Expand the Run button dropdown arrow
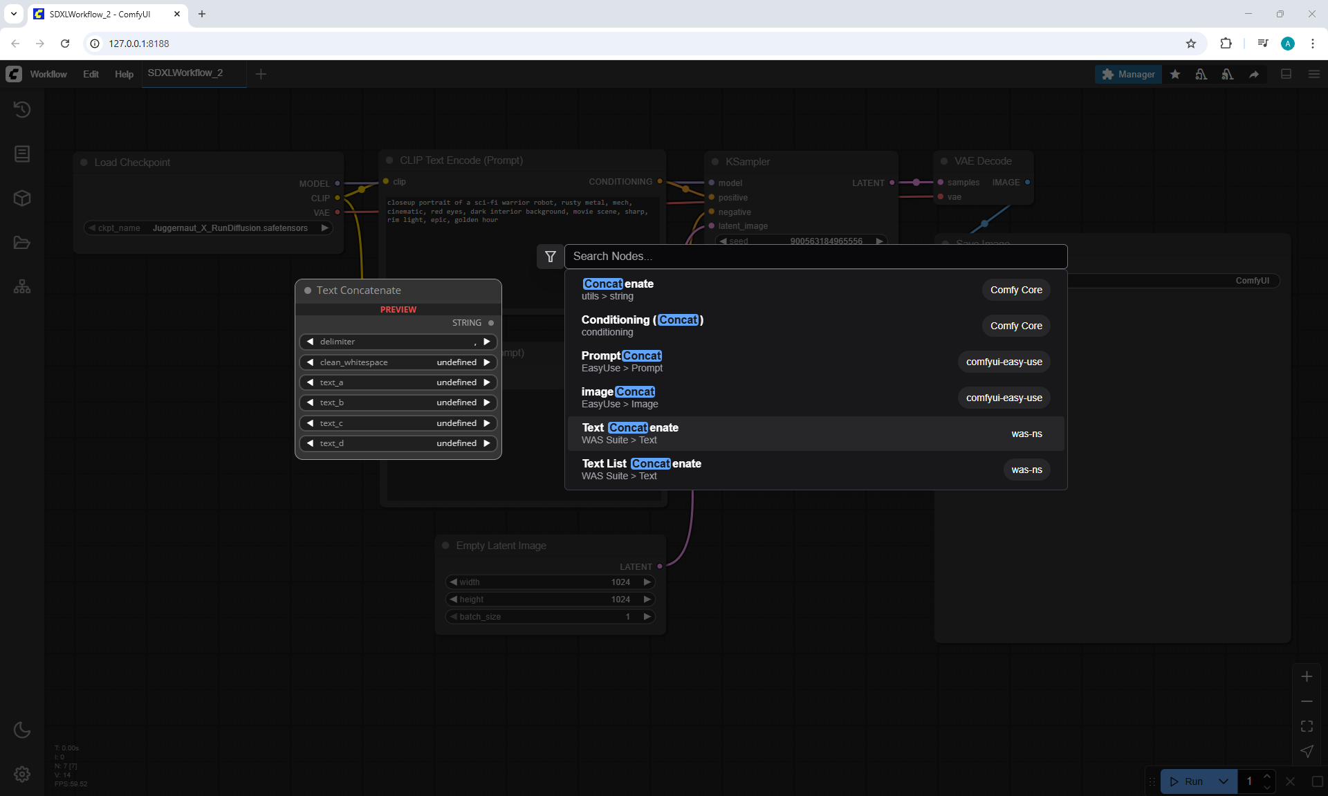This screenshot has height=796, width=1328. (1224, 781)
